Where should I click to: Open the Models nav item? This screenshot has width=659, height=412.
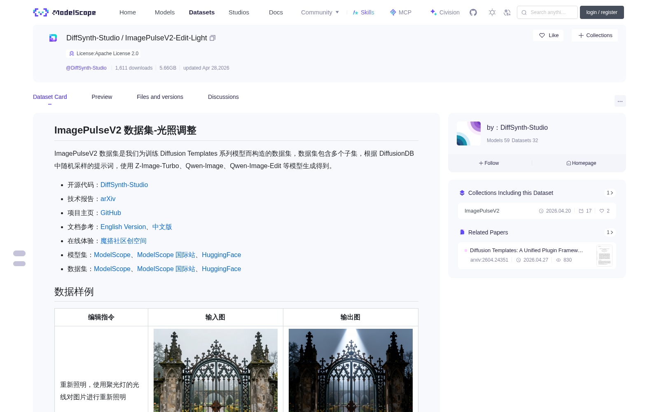pos(165,12)
